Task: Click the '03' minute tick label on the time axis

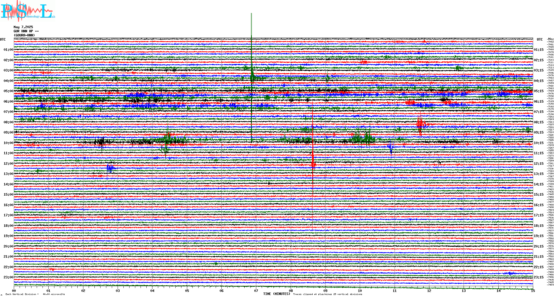Action: [118, 291]
